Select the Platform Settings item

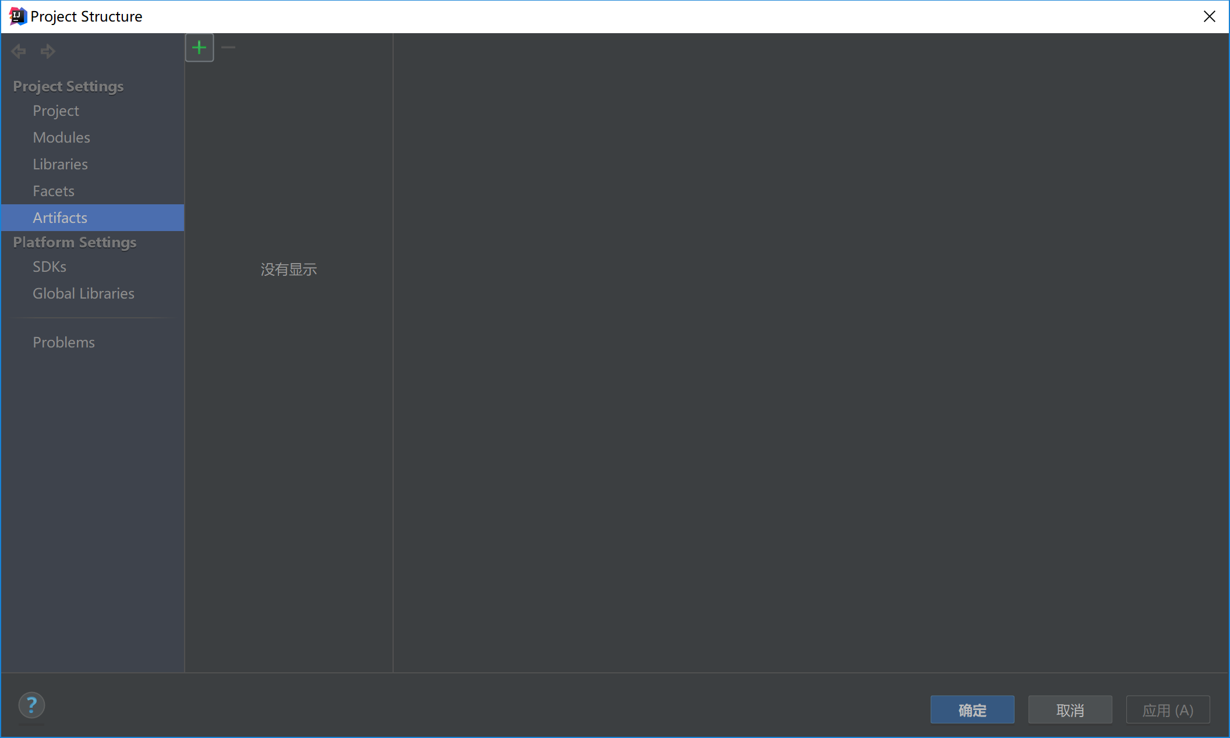point(75,242)
